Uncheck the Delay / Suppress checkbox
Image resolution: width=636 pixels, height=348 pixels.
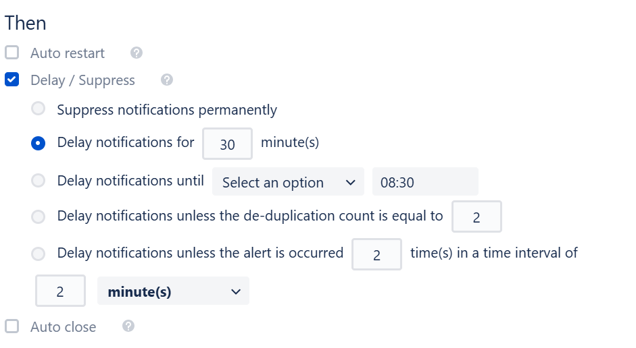tap(11, 80)
